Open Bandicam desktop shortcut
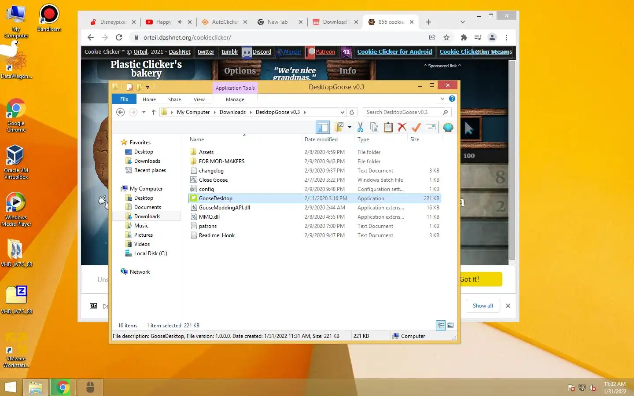 click(49, 18)
